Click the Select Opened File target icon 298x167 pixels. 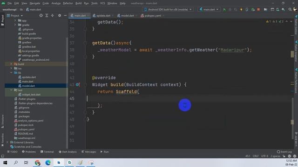[41, 15]
